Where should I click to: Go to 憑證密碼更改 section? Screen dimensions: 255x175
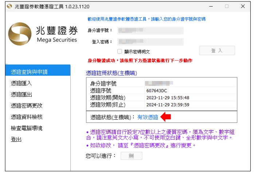[27, 106]
